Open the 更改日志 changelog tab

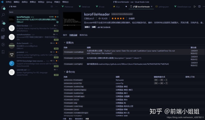[x=83, y=35]
